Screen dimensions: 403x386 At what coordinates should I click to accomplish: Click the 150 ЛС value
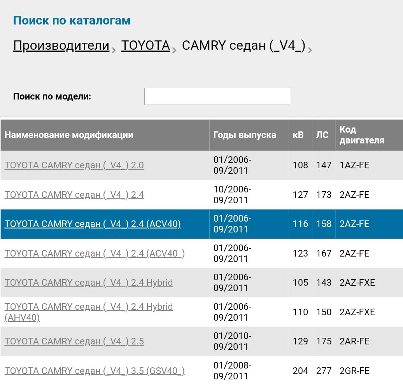[324, 312]
